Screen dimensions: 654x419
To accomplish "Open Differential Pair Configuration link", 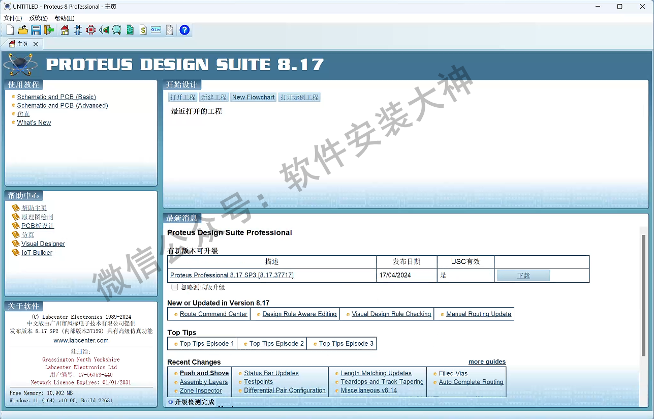I will pyautogui.click(x=285, y=390).
